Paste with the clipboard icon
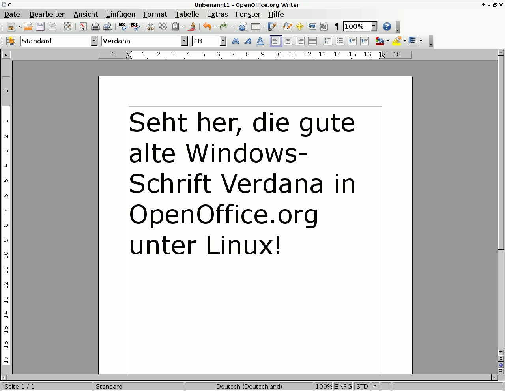Viewport: 505px width, 391px height. pos(175,26)
